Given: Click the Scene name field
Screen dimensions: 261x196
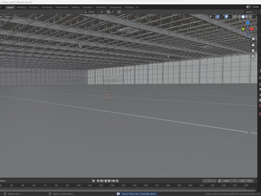Looking at the screenshot, I should pyautogui.click(x=256, y=7).
